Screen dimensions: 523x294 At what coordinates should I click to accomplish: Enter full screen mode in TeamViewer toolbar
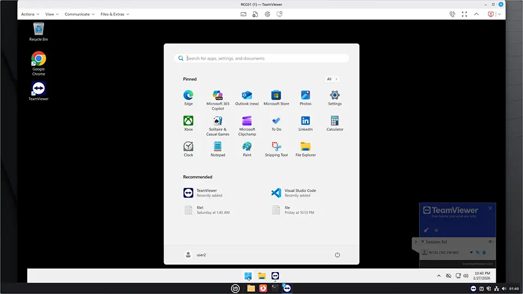tap(464, 14)
